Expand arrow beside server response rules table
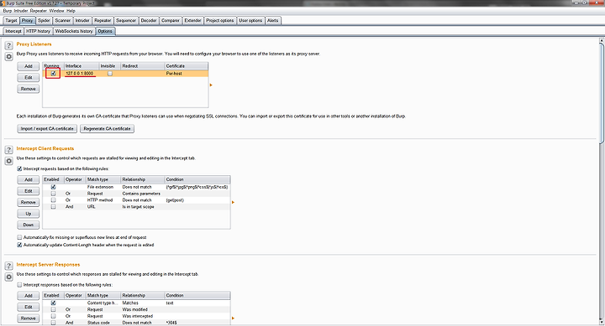The image size is (605, 326). [x=233, y=318]
